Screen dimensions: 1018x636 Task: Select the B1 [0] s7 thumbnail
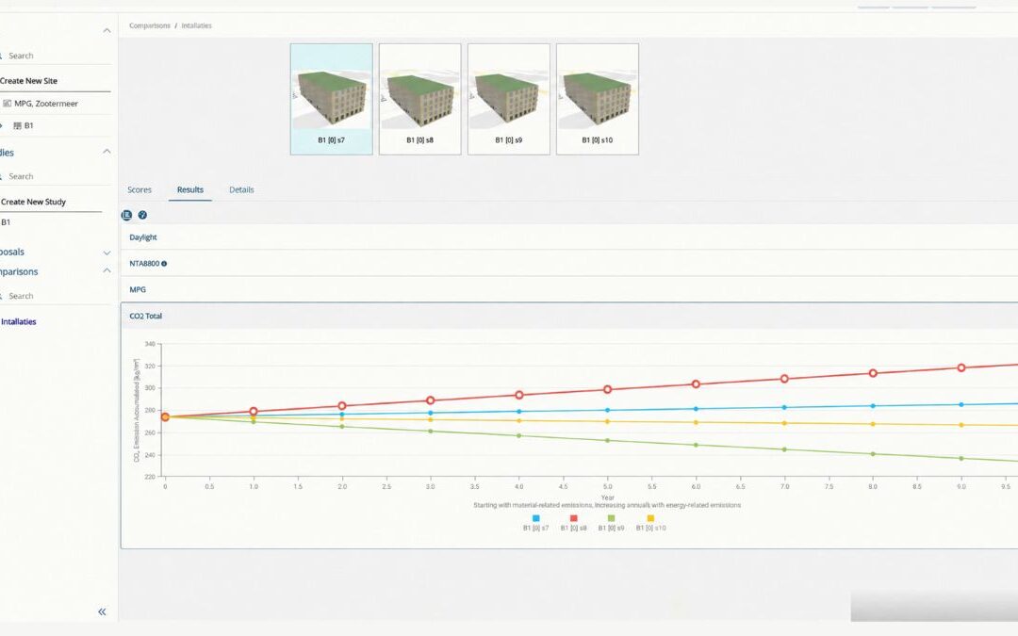pos(331,99)
